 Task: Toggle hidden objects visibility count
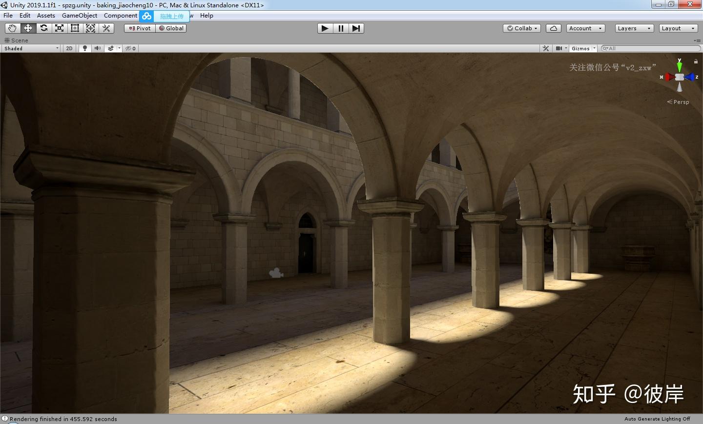click(131, 48)
